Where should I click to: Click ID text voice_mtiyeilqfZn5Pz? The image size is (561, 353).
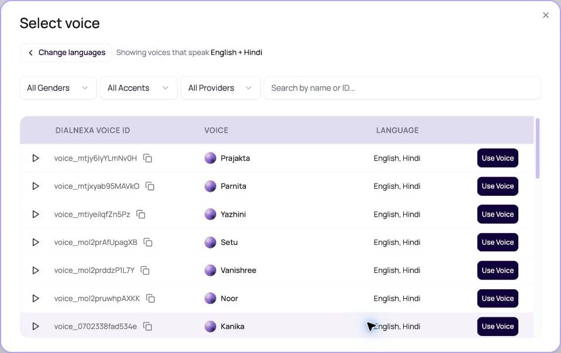[92, 214]
